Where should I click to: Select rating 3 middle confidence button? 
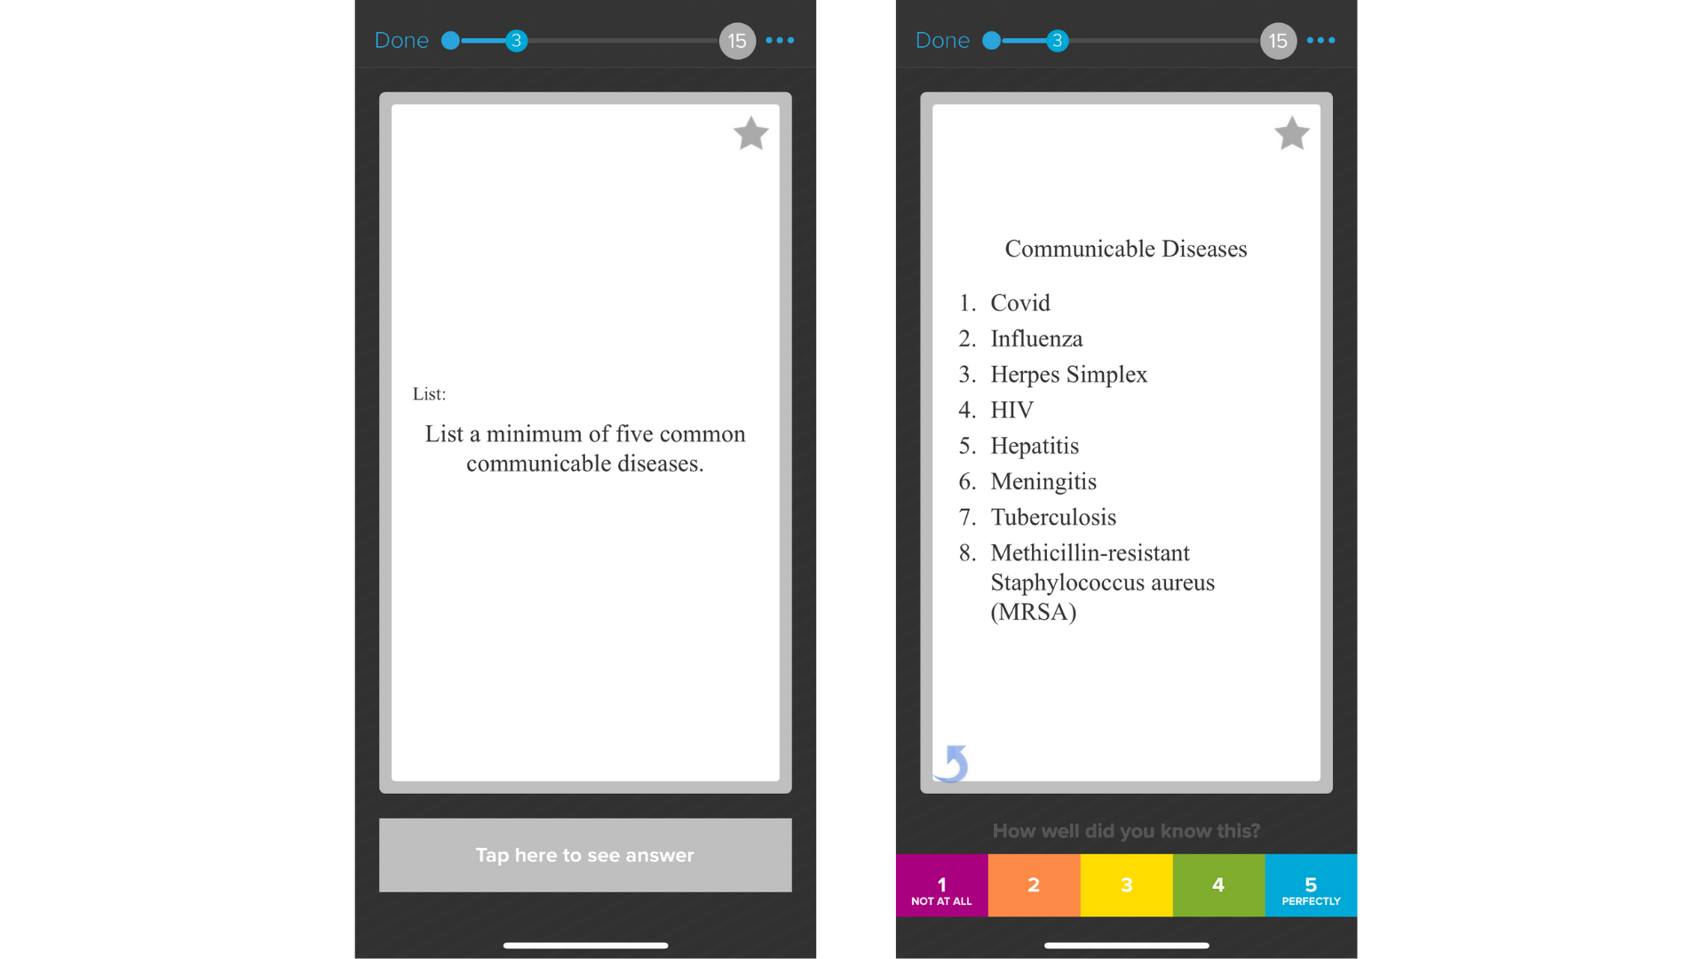point(1125,884)
